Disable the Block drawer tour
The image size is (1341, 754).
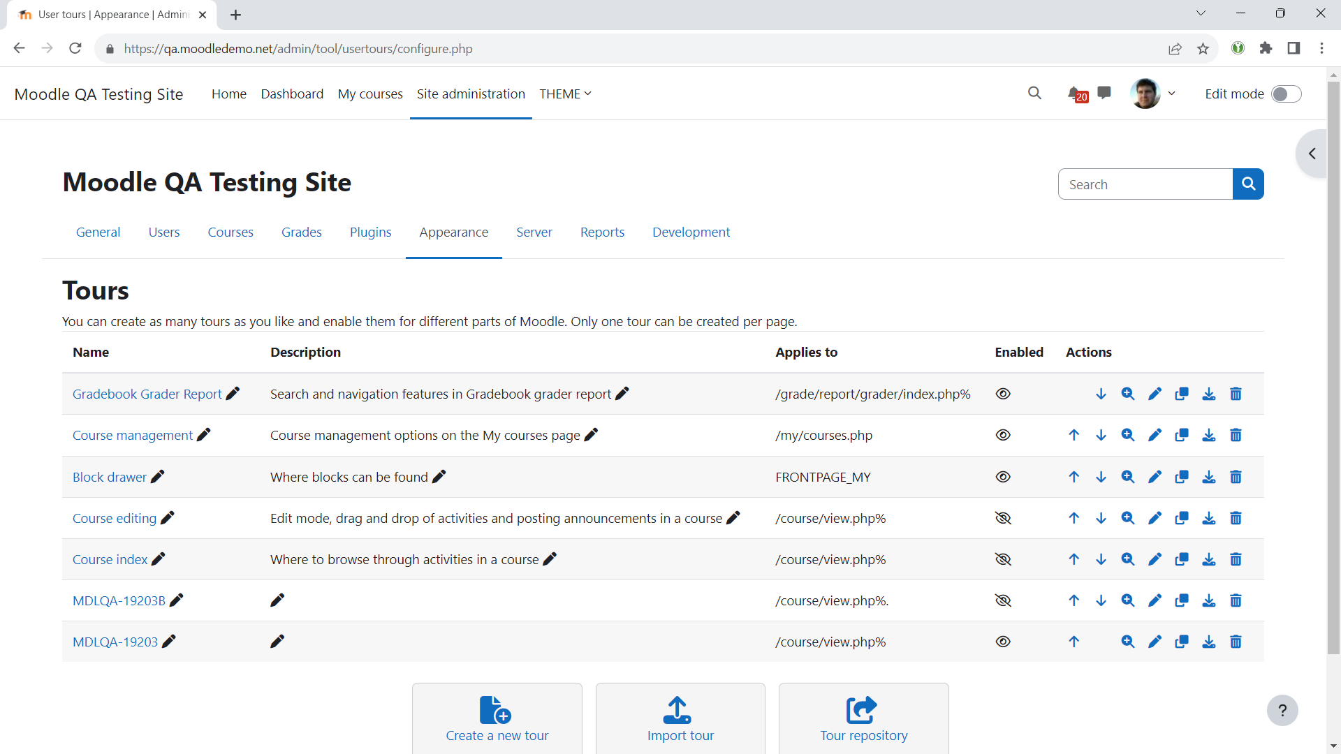pyautogui.click(x=1003, y=477)
